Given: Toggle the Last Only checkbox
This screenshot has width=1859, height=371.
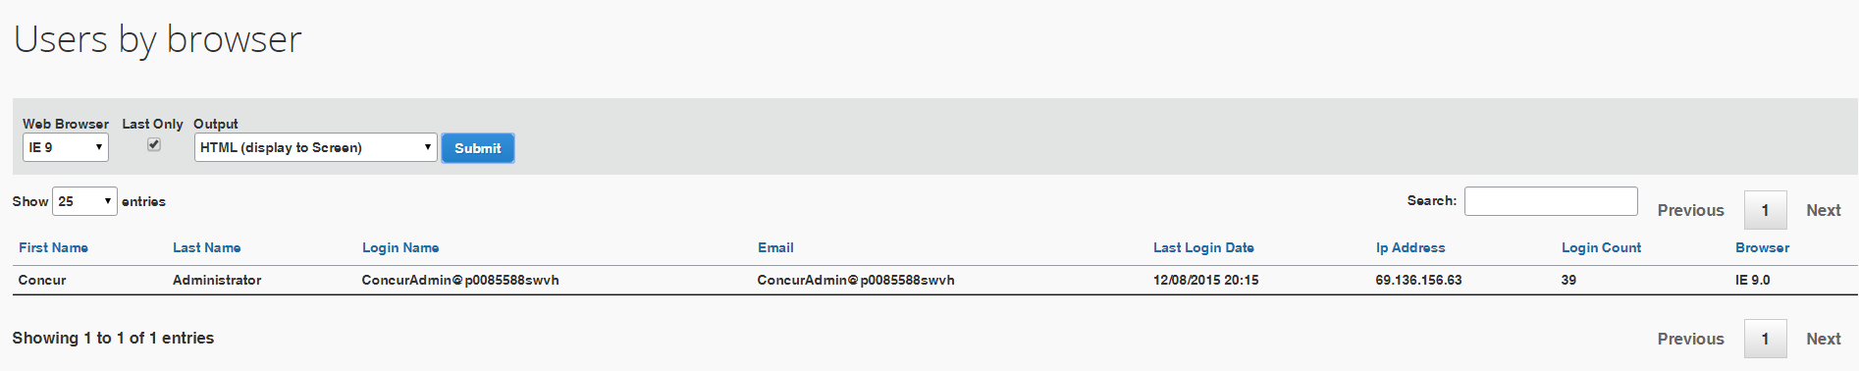Looking at the screenshot, I should pyautogui.click(x=154, y=144).
